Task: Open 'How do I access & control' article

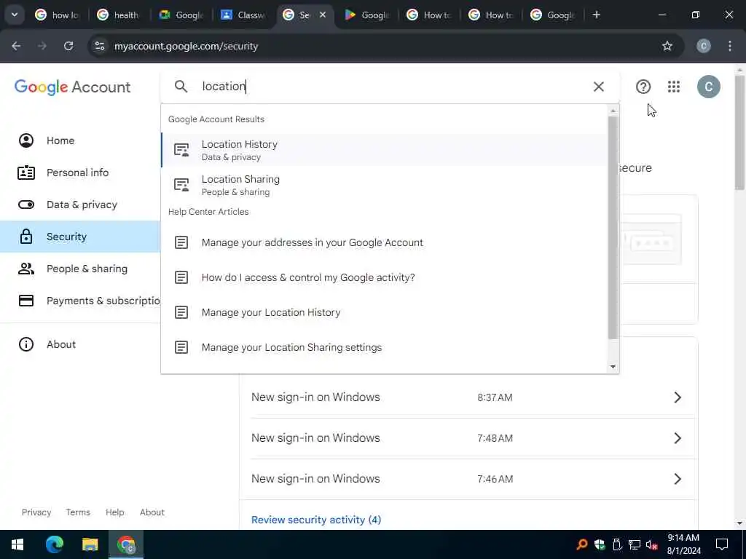Action: [x=385, y=277]
